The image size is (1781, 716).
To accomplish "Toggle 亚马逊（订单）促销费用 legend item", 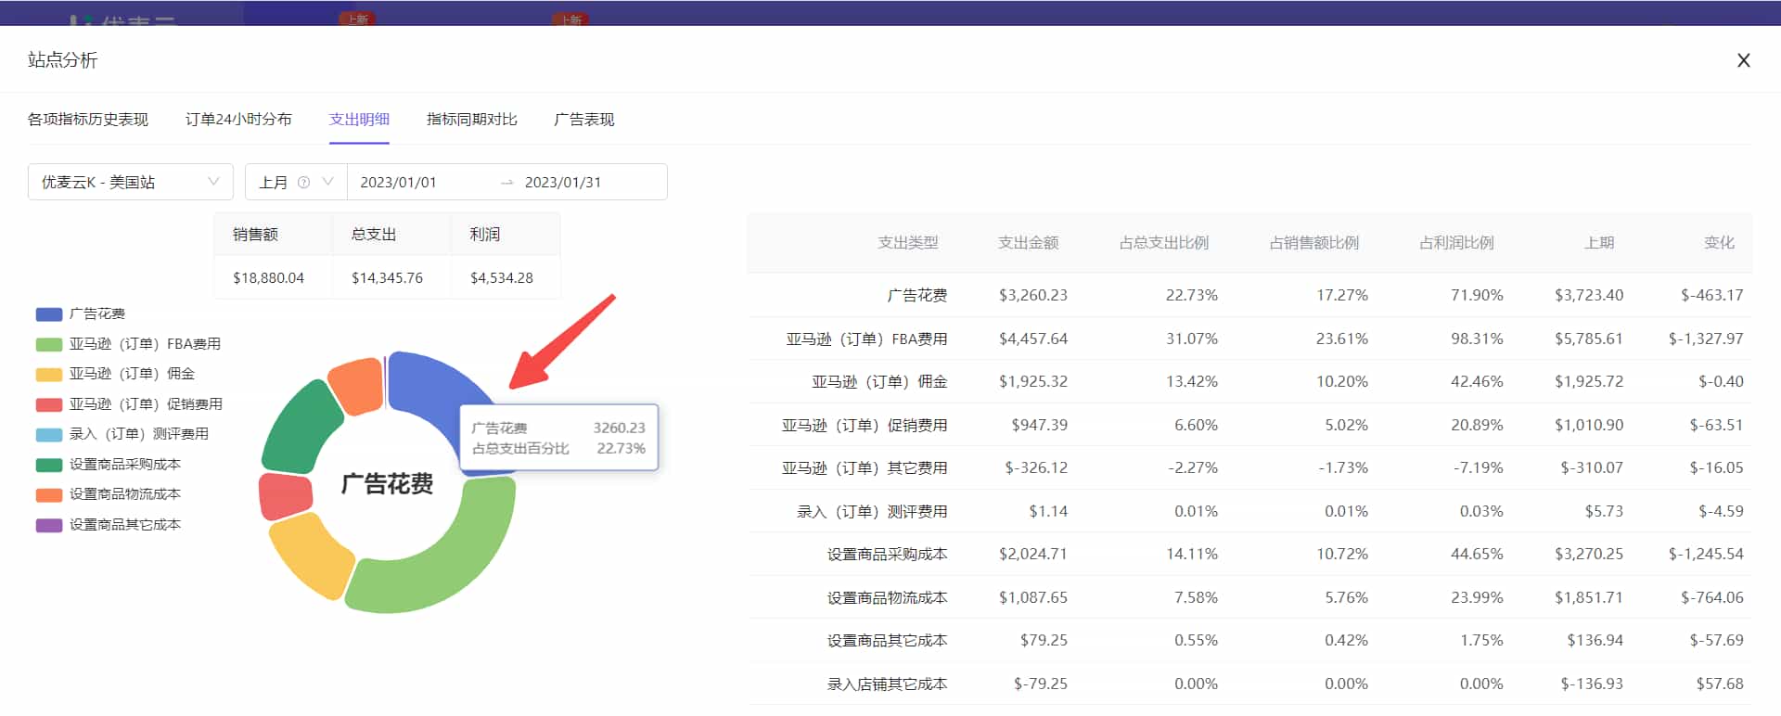I will point(129,404).
